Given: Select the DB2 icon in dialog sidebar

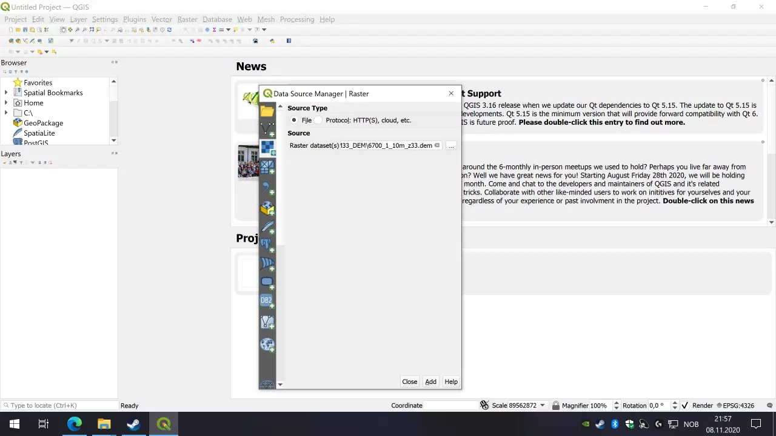Looking at the screenshot, I should [267, 302].
